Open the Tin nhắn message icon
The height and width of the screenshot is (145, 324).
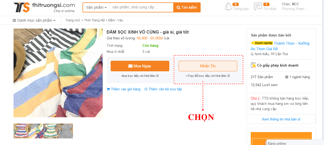[258, 7]
